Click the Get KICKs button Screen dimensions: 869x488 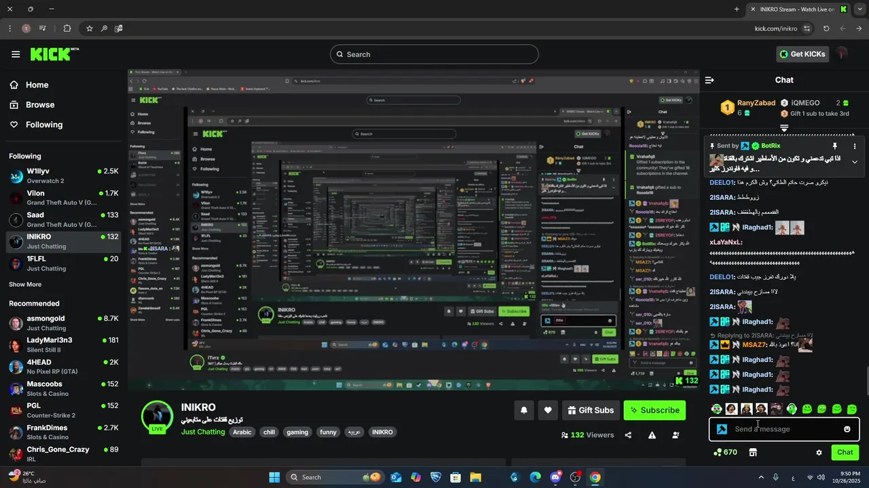pos(802,54)
